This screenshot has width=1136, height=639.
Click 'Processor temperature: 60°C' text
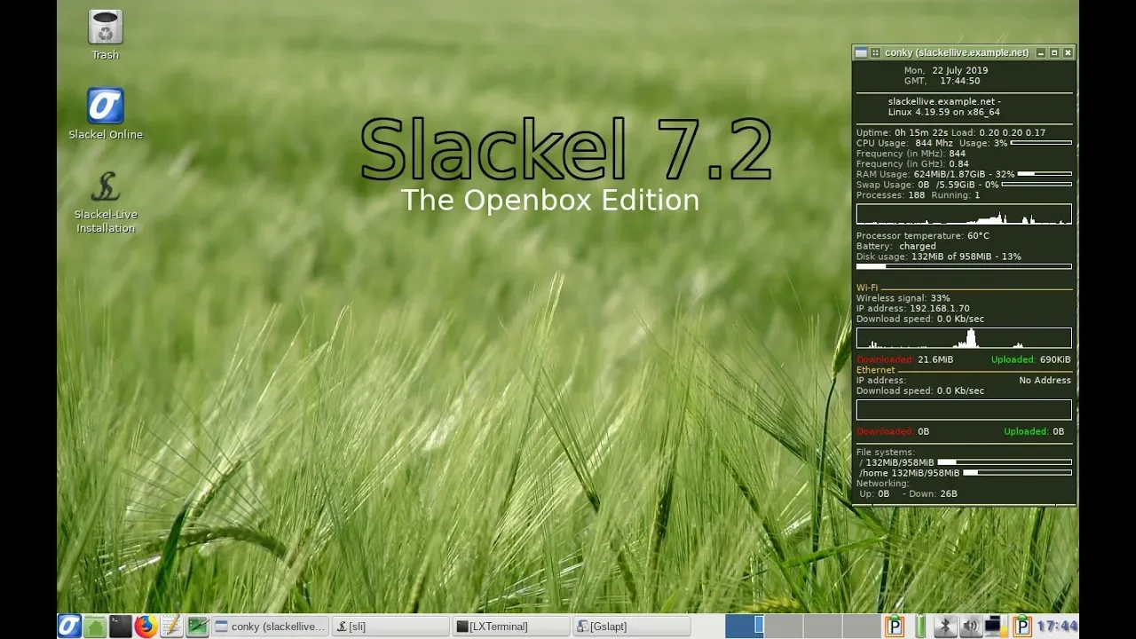pyautogui.click(x=922, y=236)
